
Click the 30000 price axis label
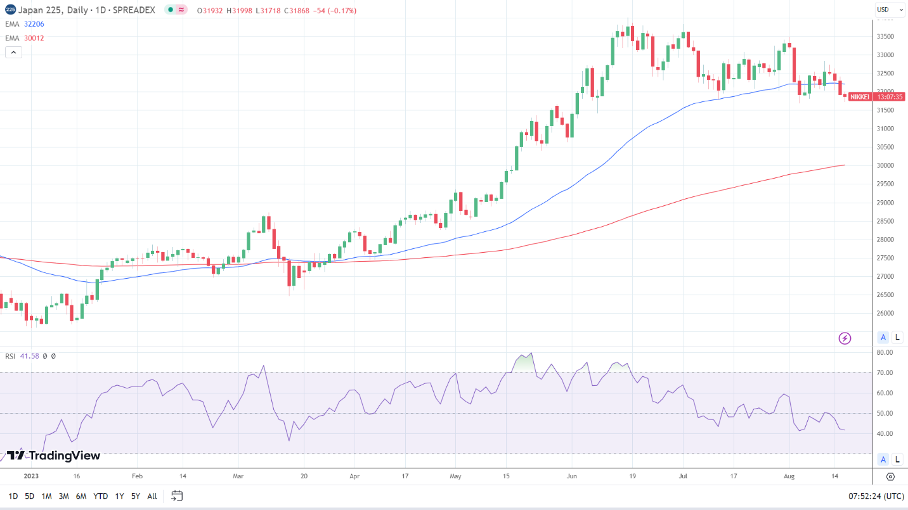[x=884, y=165]
